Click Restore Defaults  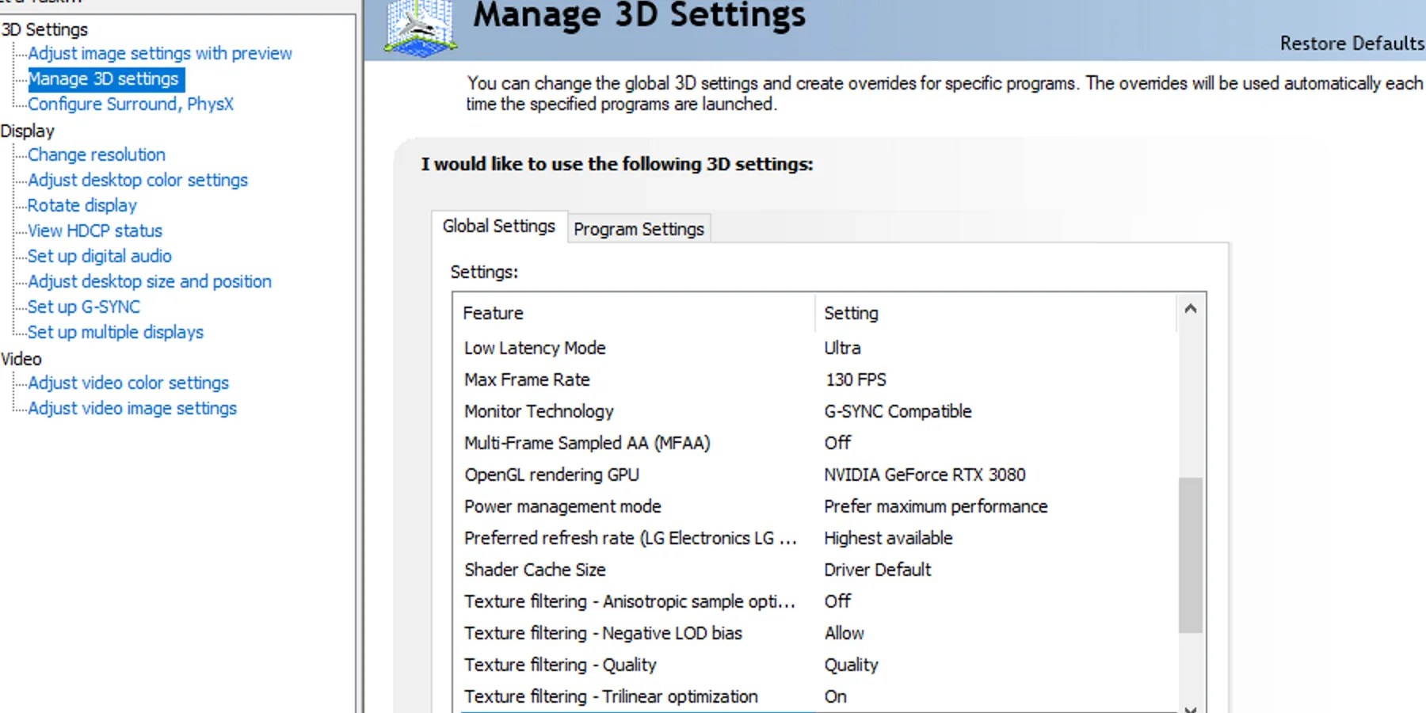pos(1352,44)
